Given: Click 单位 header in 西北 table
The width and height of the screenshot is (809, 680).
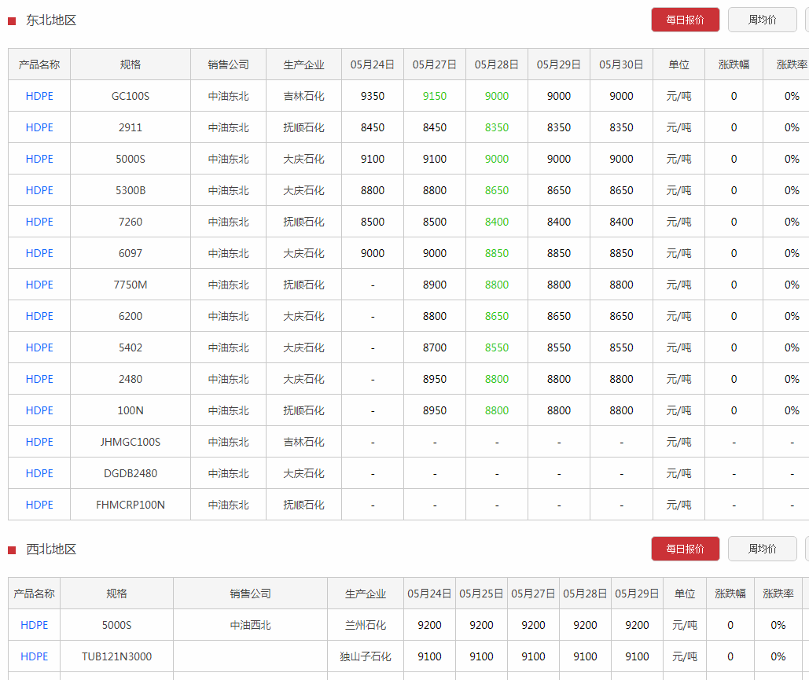Looking at the screenshot, I should (x=685, y=594).
